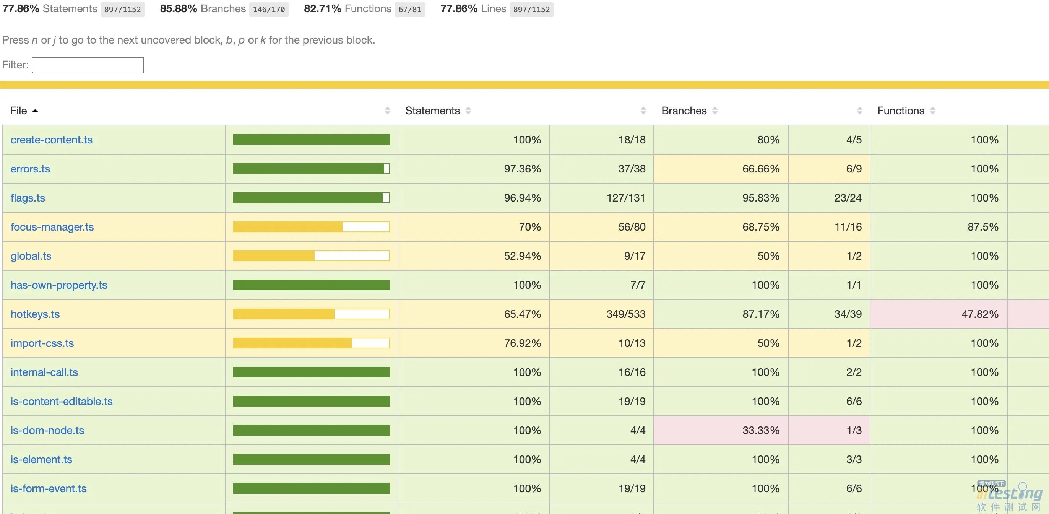This screenshot has width=1049, height=514.
Task: Click sort icon next to Statements header
Action: [x=468, y=111]
